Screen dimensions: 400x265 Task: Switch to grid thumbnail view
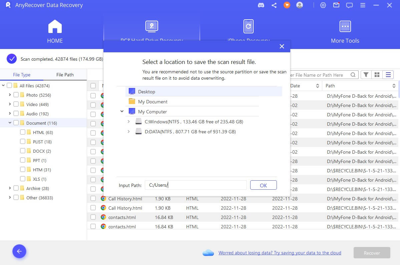[x=377, y=75]
